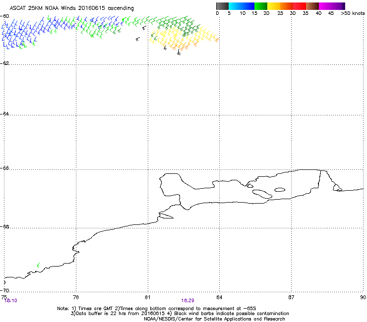
Task: Click the 87 longitude axis label
Action: point(291,297)
